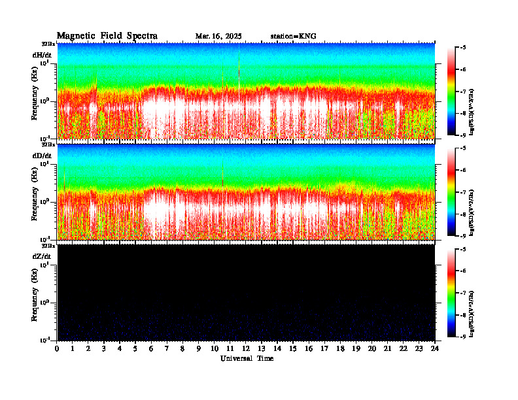This screenshot has height=400, width=518.
Task: Click the dZ/dt panel color scale bar
Action: (451, 293)
